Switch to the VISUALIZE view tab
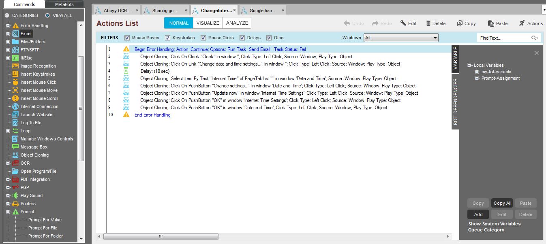The width and height of the screenshot is (546, 244). pyautogui.click(x=208, y=23)
